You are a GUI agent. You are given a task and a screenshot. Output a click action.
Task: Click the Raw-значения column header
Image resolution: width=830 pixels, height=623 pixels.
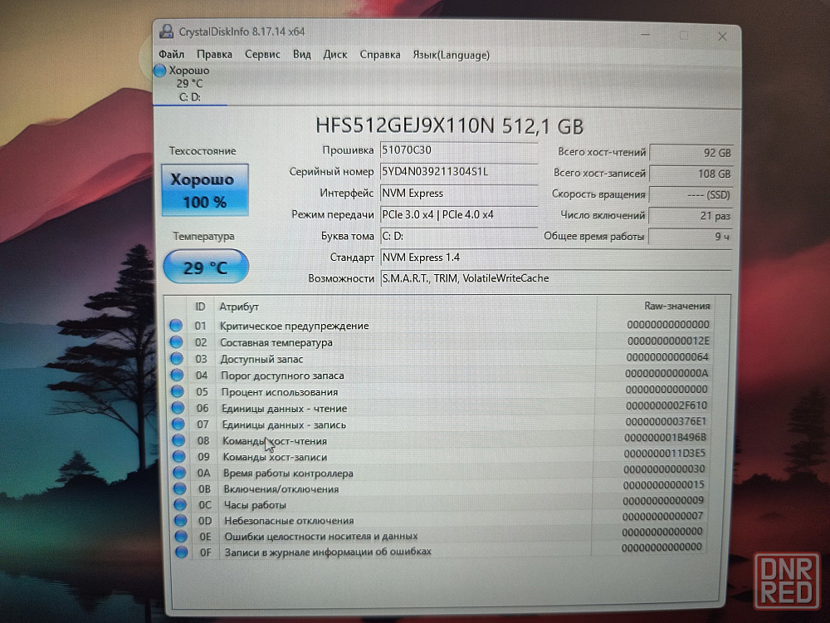676,306
